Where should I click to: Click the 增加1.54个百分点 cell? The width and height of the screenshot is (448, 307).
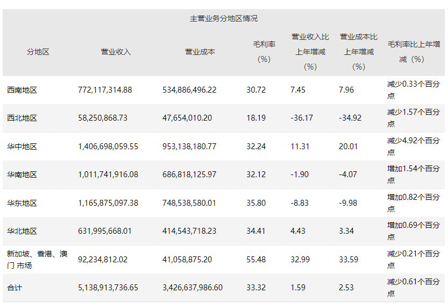(x=413, y=175)
